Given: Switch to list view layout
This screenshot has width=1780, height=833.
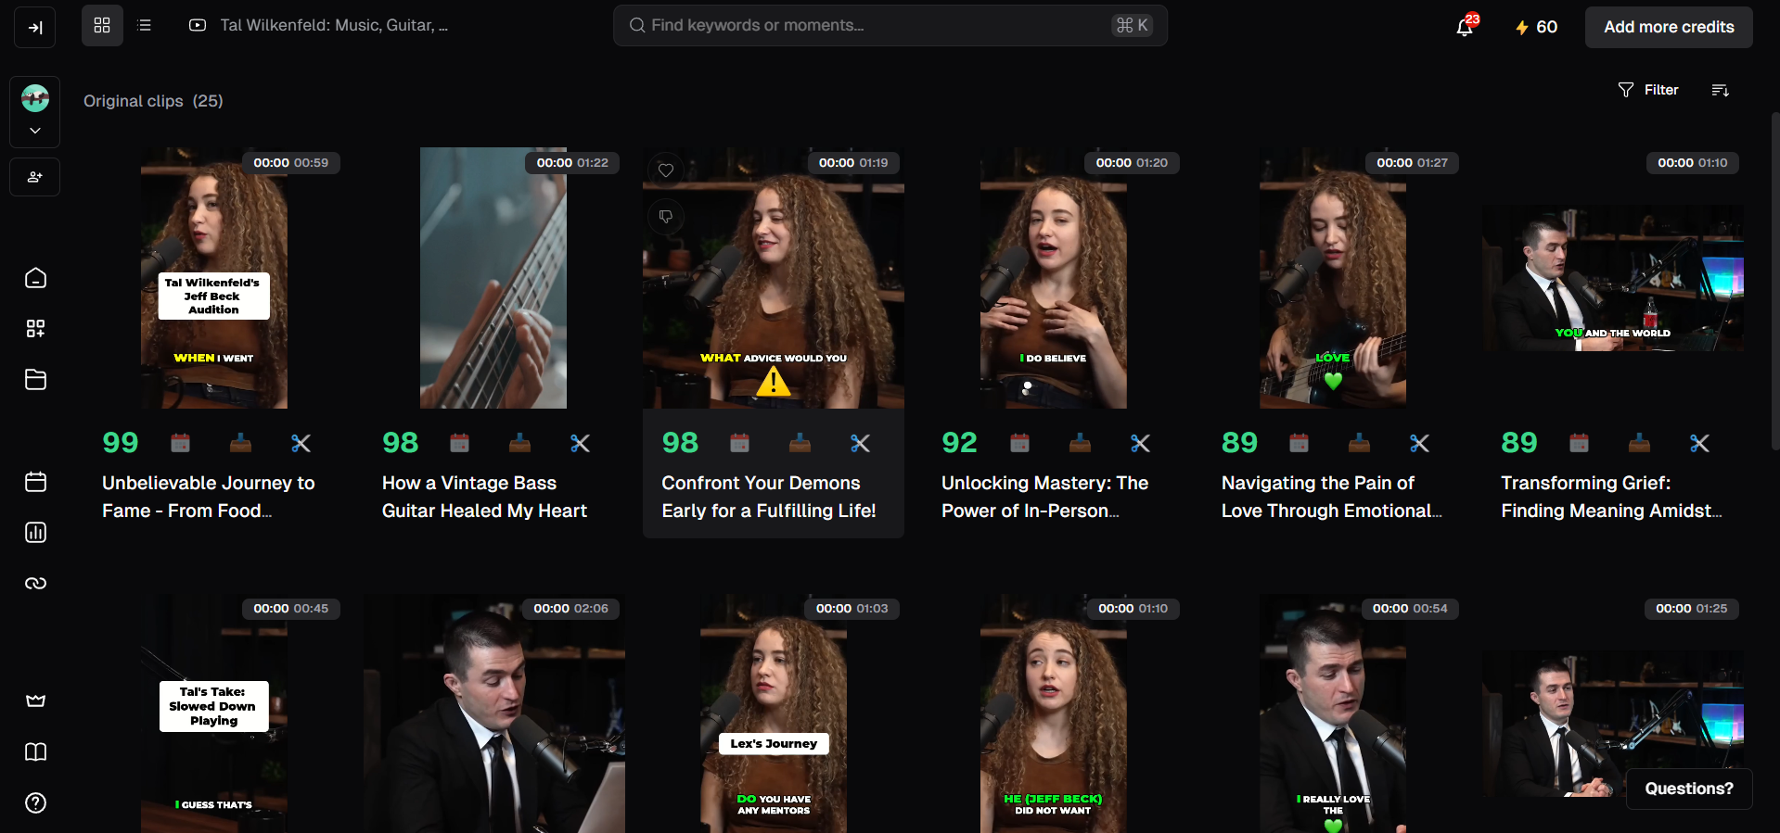Looking at the screenshot, I should [144, 26].
